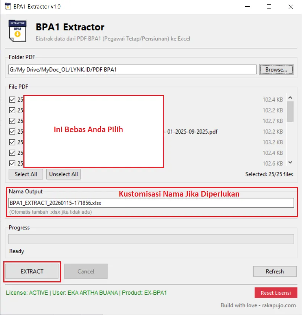This screenshot has width=302, height=315.
Task: Uncheck the file sized 102.7 KB
Action: (12, 121)
